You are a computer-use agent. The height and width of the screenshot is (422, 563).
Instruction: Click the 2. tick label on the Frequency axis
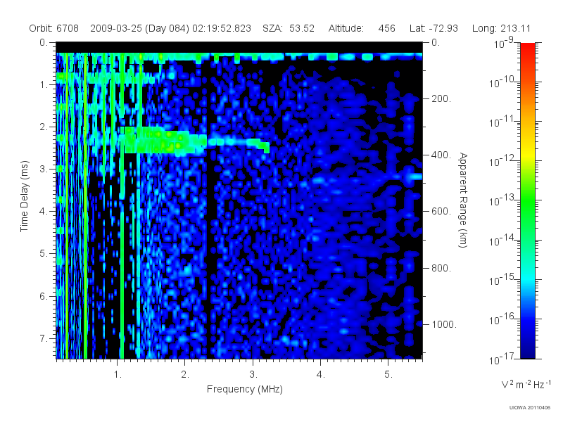[x=185, y=374]
